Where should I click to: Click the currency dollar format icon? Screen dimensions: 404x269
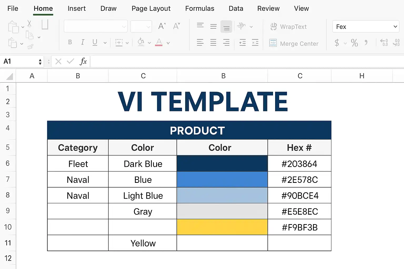(337, 43)
